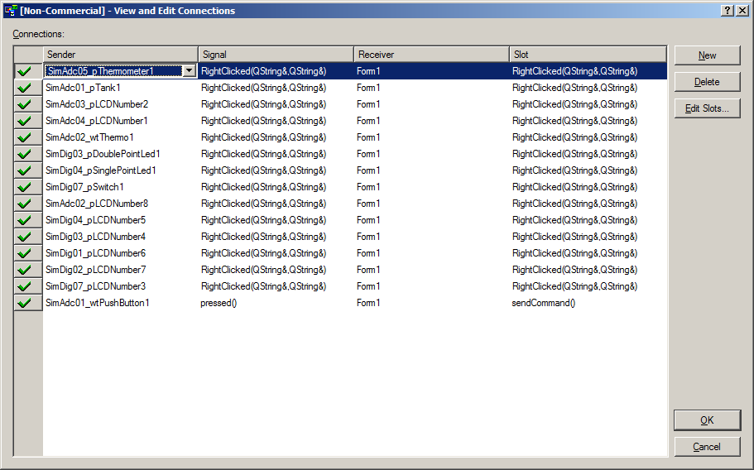Image resolution: width=754 pixels, height=470 pixels.
Task: Click the dialog's title bar application icon
Action: click(x=11, y=10)
